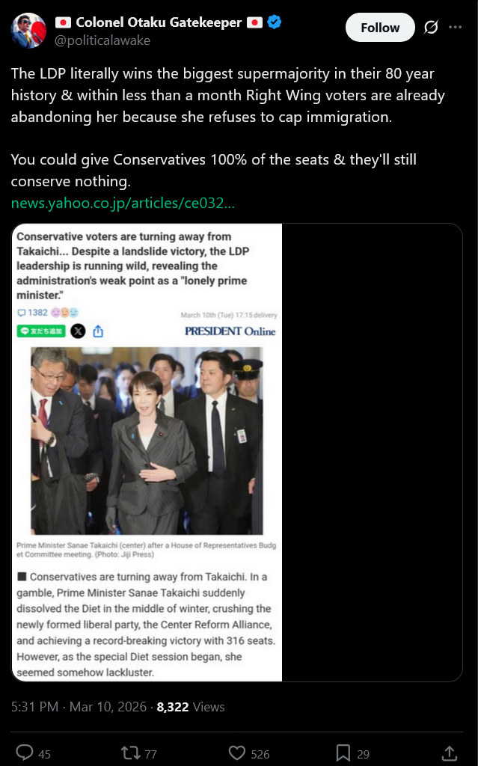The height and width of the screenshot is (766, 478).
Task: Like the post with heart icon
Action: pyautogui.click(x=237, y=753)
